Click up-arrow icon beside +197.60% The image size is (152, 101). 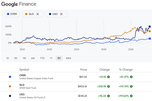tap(131, 96)
